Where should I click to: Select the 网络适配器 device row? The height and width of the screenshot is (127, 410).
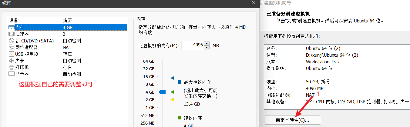(x=68, y=47)
